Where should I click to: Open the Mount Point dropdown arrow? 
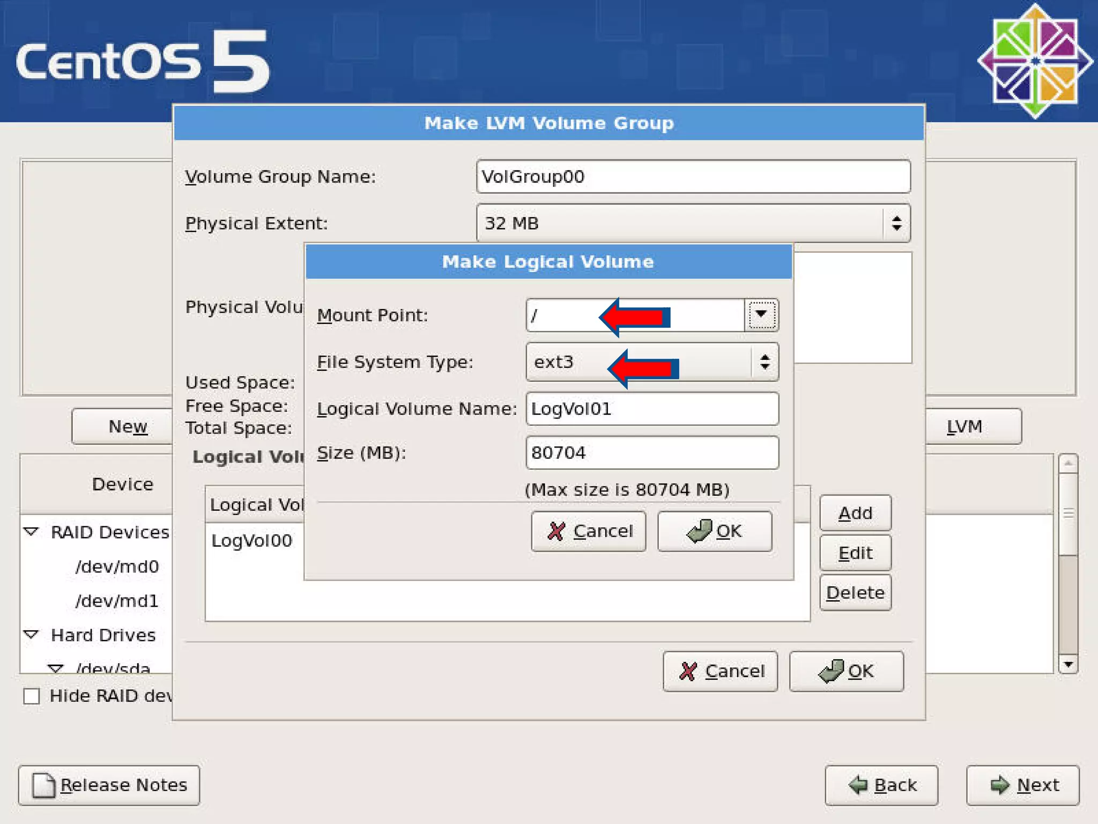(761, 315)
